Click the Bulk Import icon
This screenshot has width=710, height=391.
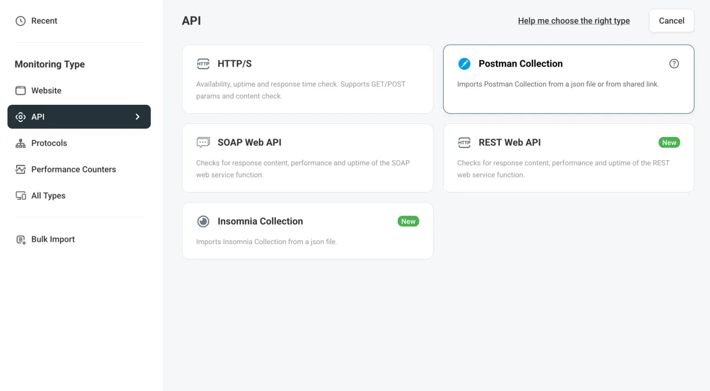pyautogui.click(x=20, y=239)
